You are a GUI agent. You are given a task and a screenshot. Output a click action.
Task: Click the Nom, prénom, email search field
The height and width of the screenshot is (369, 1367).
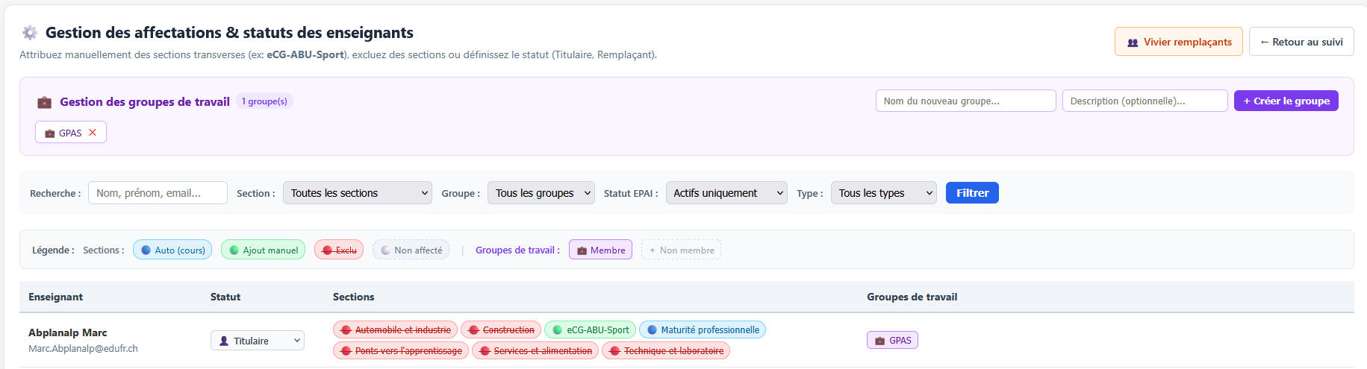[x=158, y=193]
